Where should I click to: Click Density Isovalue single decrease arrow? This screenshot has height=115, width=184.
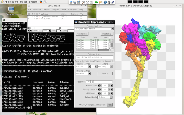point(101,89)
